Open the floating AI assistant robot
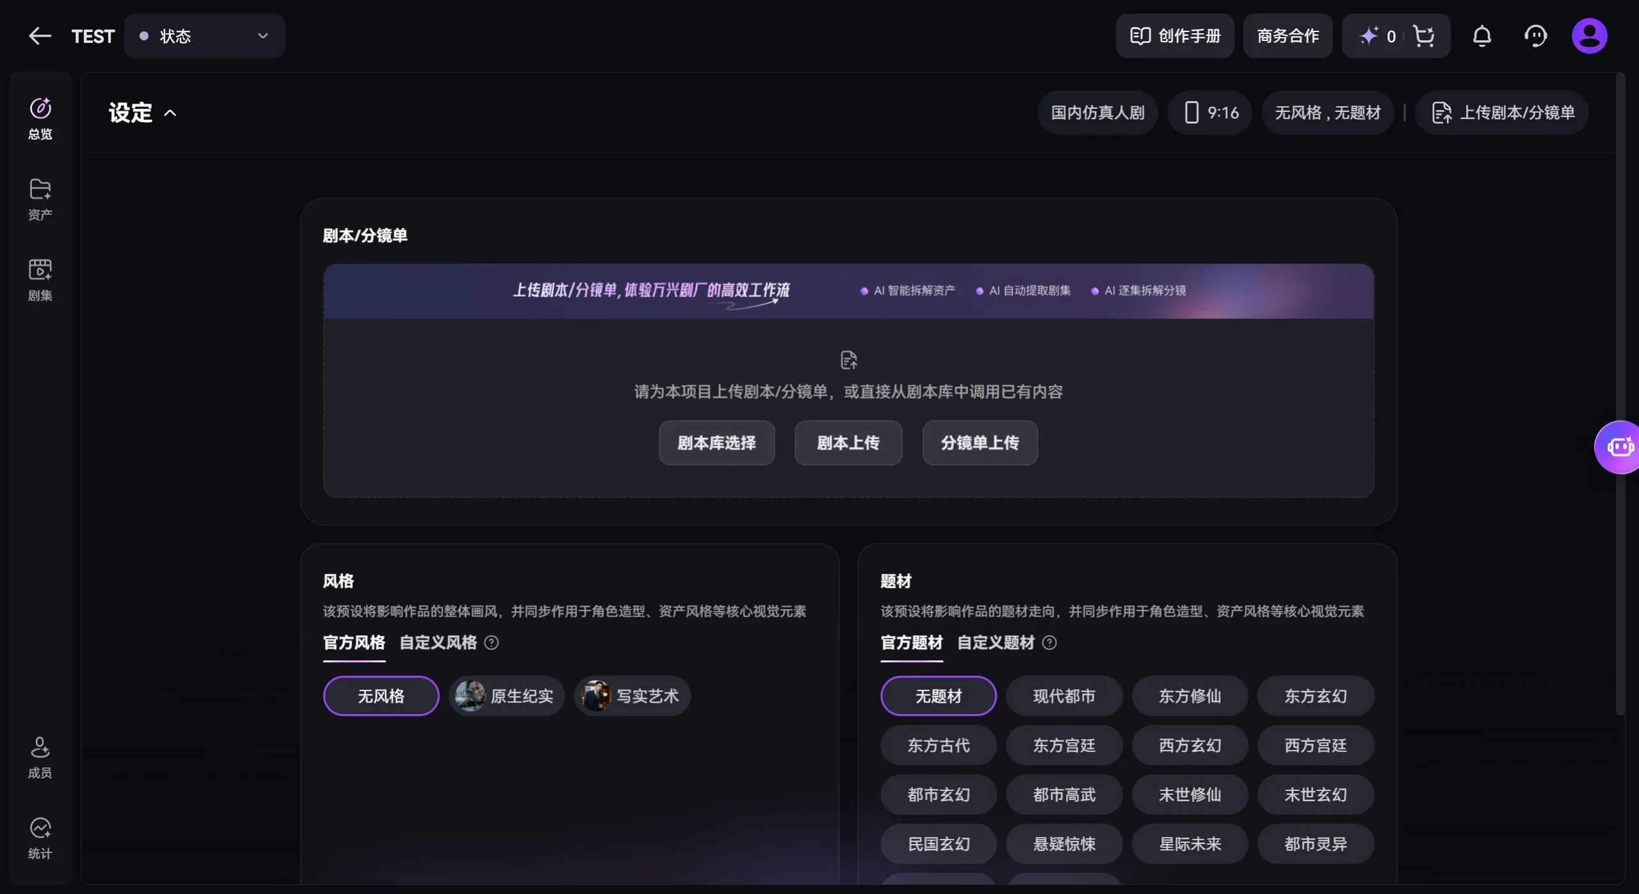 1619,447
